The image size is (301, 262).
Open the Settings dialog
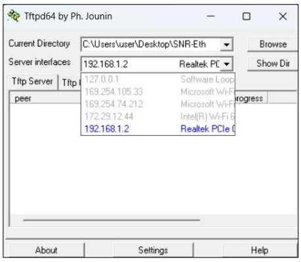[153, 250]
